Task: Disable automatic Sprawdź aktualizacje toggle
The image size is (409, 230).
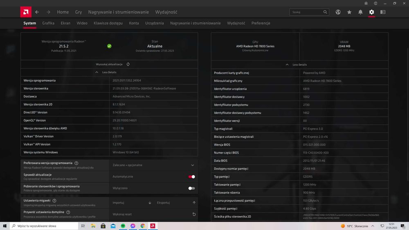Action: (192, 176)
